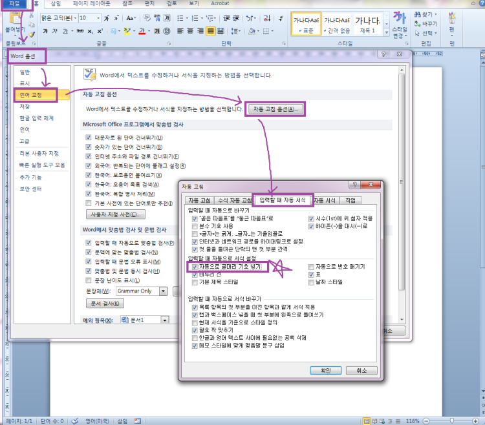Toggle 자동으로 글머리 기호 넣기 checkbox
This screenshot has height=425, width=485.
195,266
